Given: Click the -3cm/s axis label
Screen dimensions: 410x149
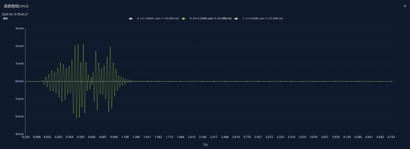Looking at the screenshot, I should click(19, 134).
